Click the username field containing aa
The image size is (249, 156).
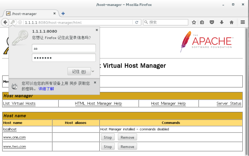pos(64,48)
